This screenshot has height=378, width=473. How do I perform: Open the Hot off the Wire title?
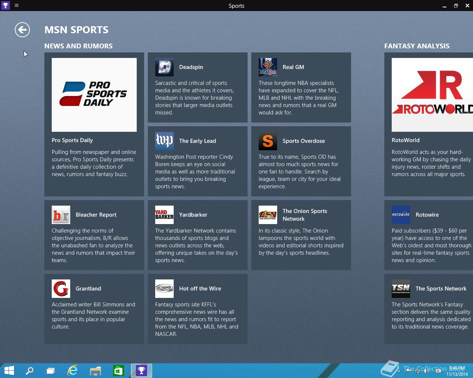tap(200, 289)
